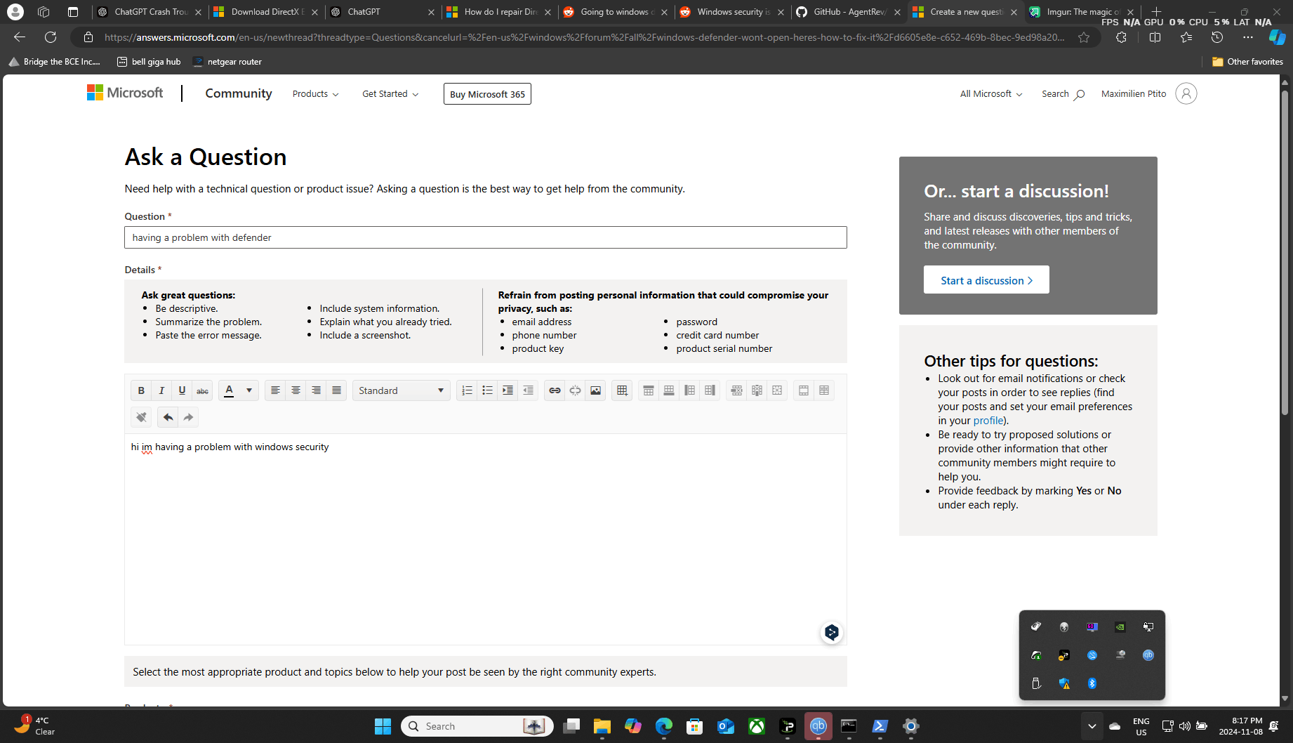Viewport: 1293px width, 743px height.
Task: Increase the indent
Action: click(x=508, y=390)
